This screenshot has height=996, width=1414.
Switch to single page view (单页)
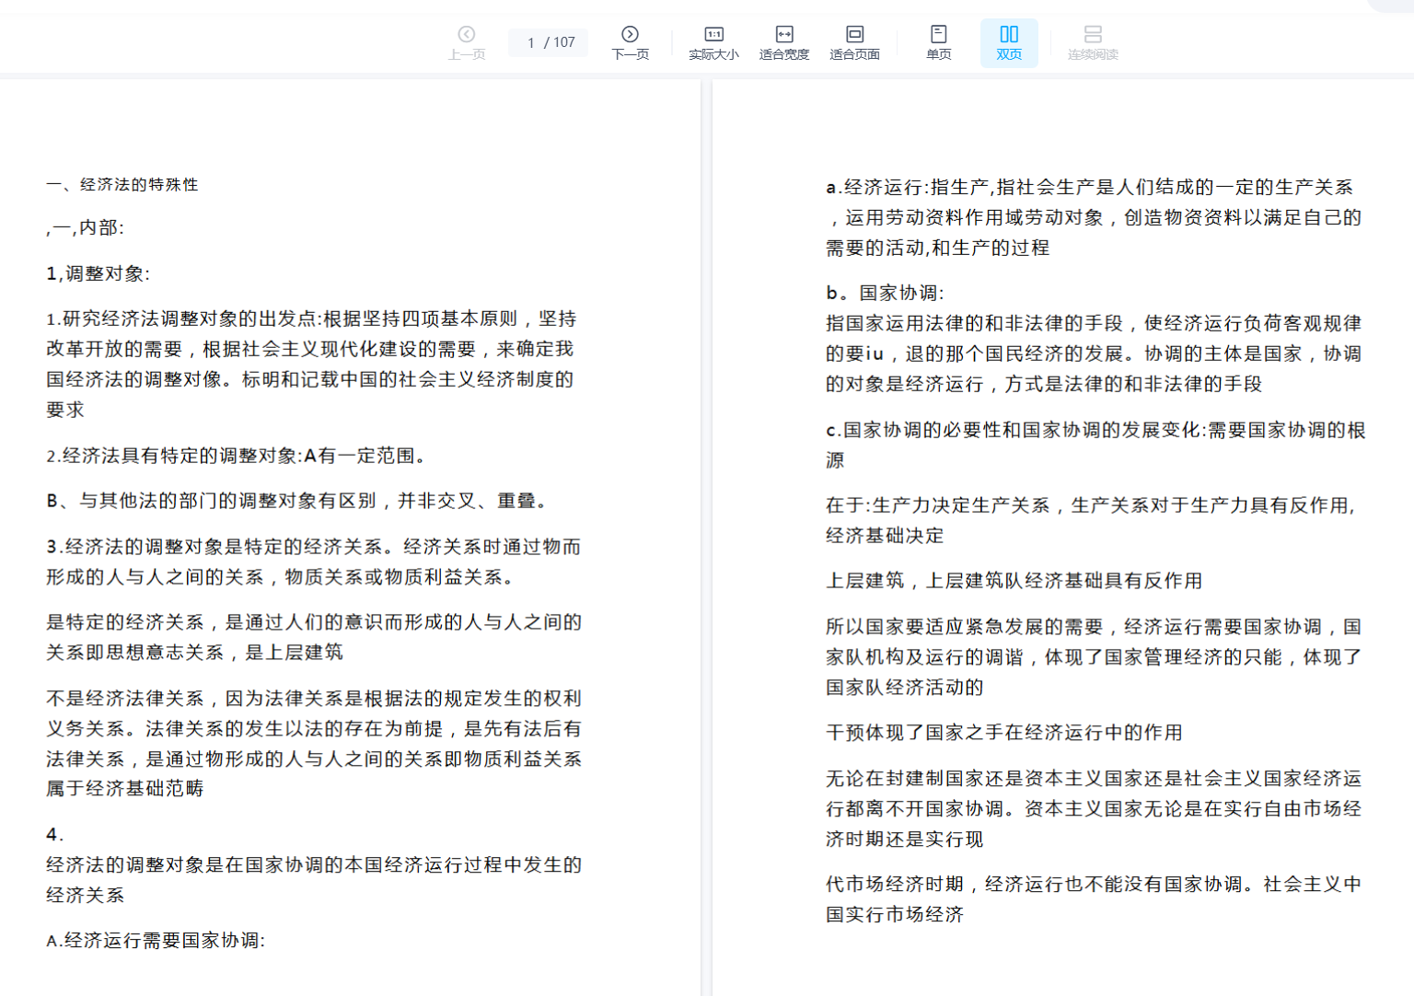click(x=938, y=42)
